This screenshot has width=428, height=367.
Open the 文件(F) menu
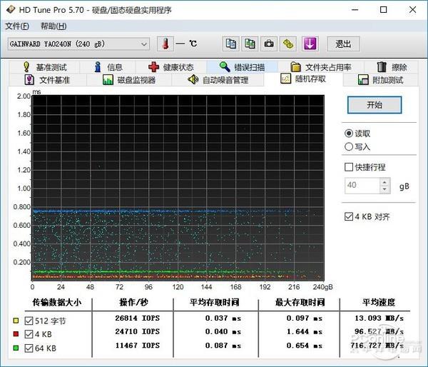pyautogui.click(x=17, y=26)
